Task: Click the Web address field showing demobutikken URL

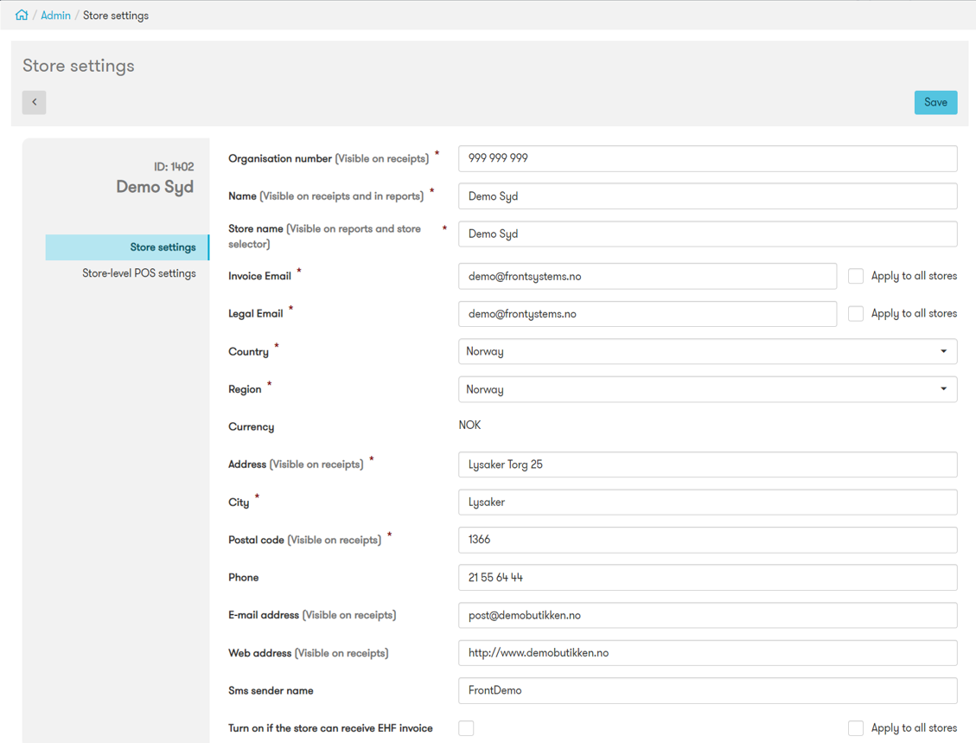Action: point(707,653)
